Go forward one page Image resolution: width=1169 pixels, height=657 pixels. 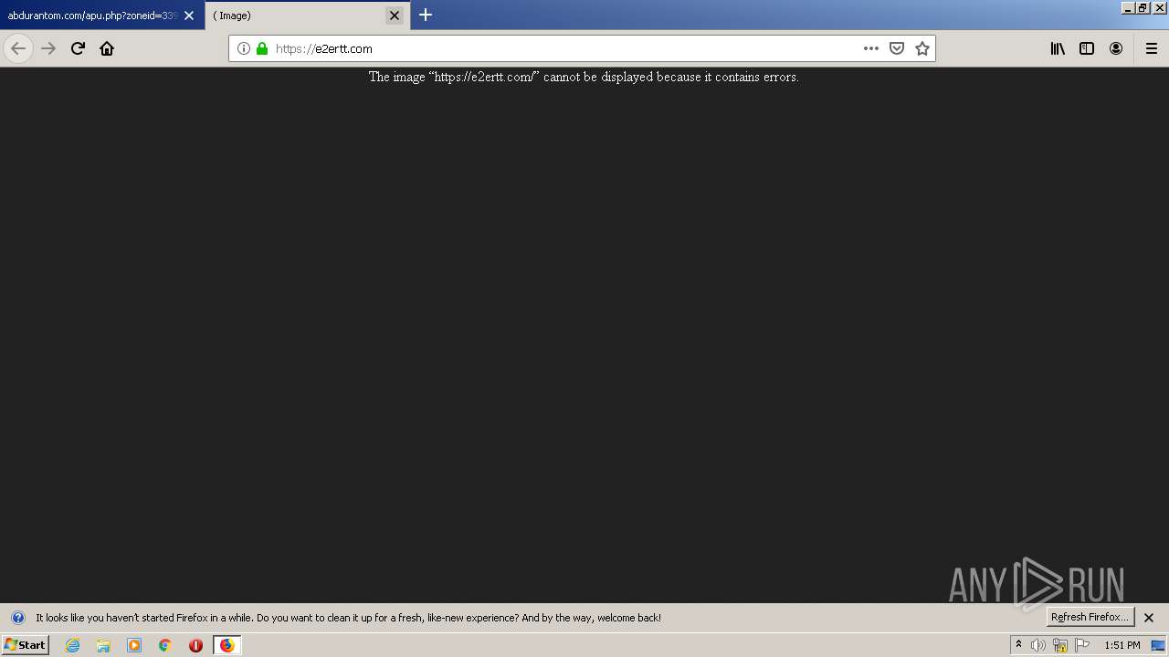(x=48, y=48)
